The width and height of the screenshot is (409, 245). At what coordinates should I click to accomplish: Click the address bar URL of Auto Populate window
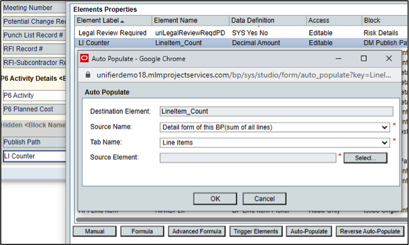click(243, 75)
